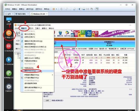Click the DiskGenius banner advertisement
139x111 pixels.
click(103, 34)
